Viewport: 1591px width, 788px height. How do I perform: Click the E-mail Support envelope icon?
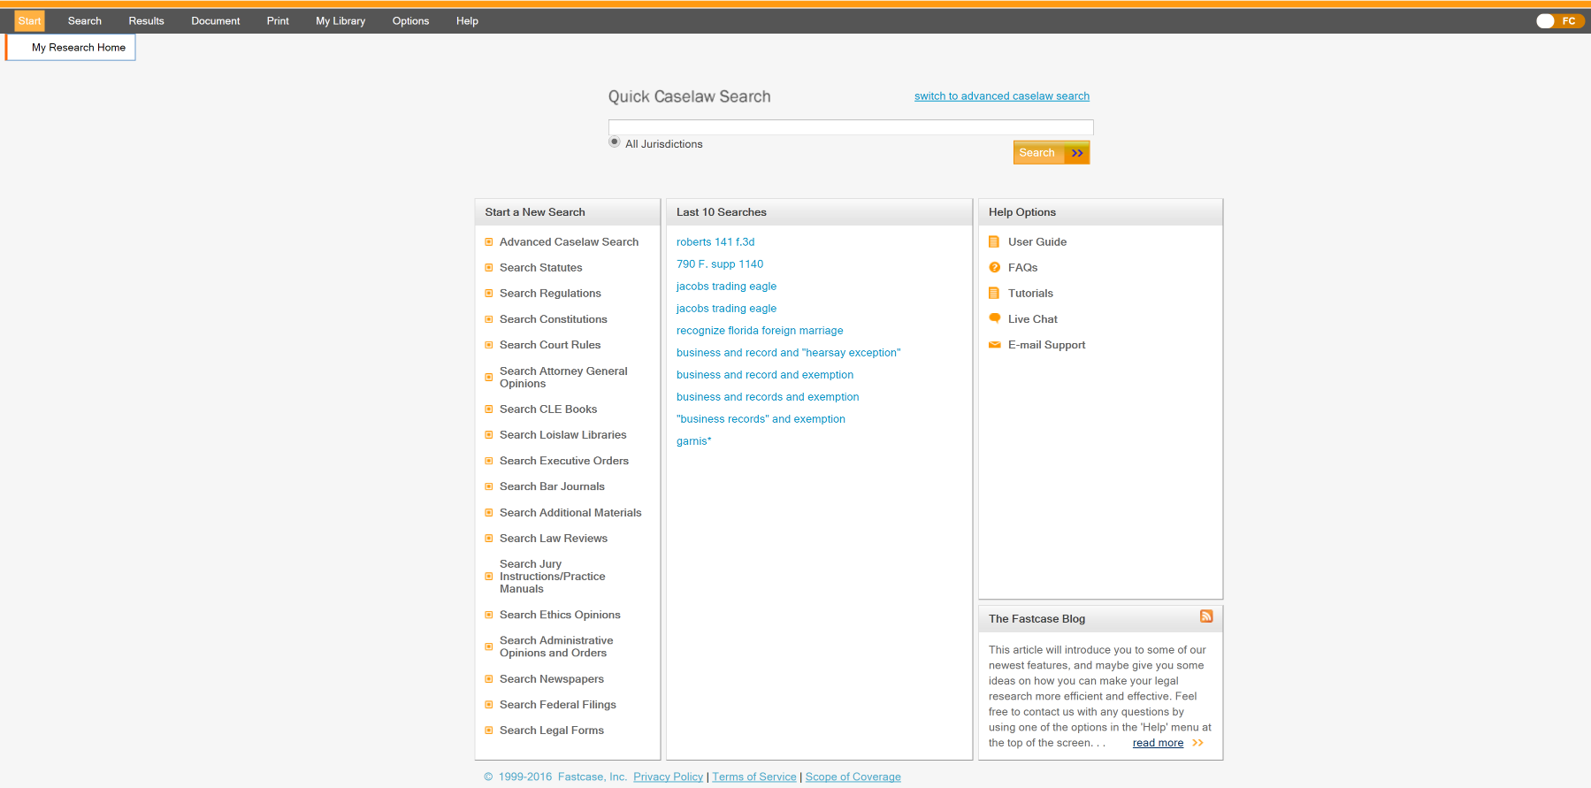pos(994,345)
